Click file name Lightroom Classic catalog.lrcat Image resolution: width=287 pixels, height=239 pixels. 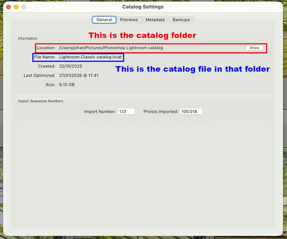[90, 57]
